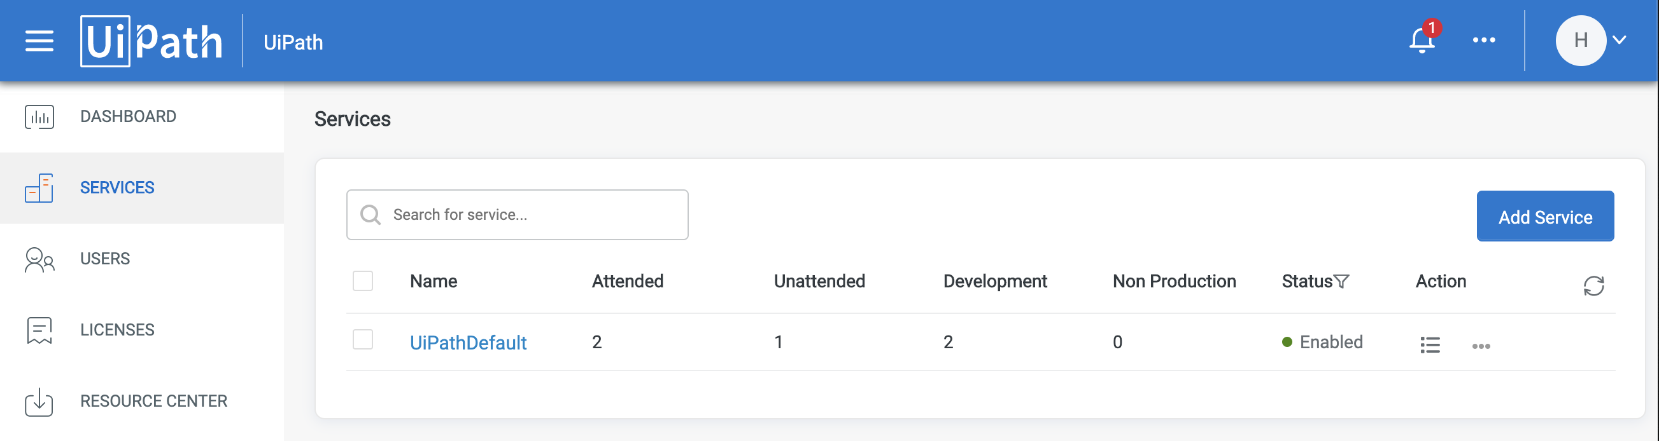Click the list icon for UiPathDefault
This screenshot has height=441, width=1659.
[1430, 345]
